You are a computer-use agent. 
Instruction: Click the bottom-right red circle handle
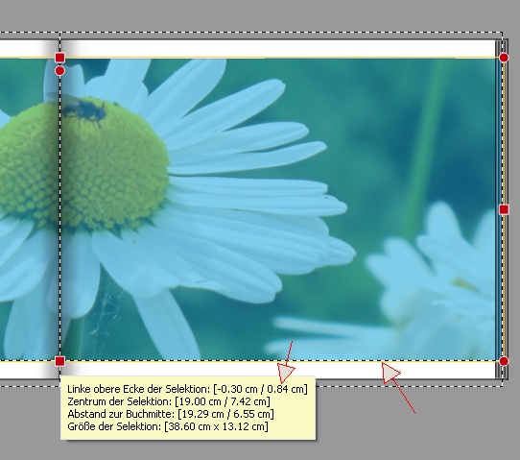(x=504, y=361)
